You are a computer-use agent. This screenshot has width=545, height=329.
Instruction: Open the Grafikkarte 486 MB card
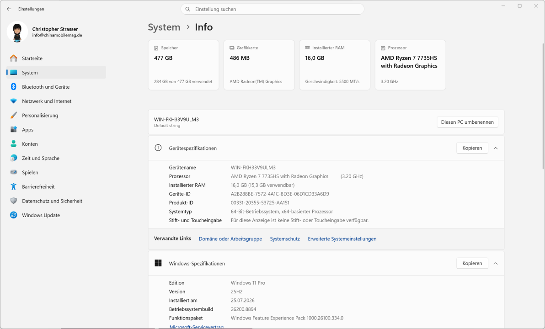pos(259,65)
